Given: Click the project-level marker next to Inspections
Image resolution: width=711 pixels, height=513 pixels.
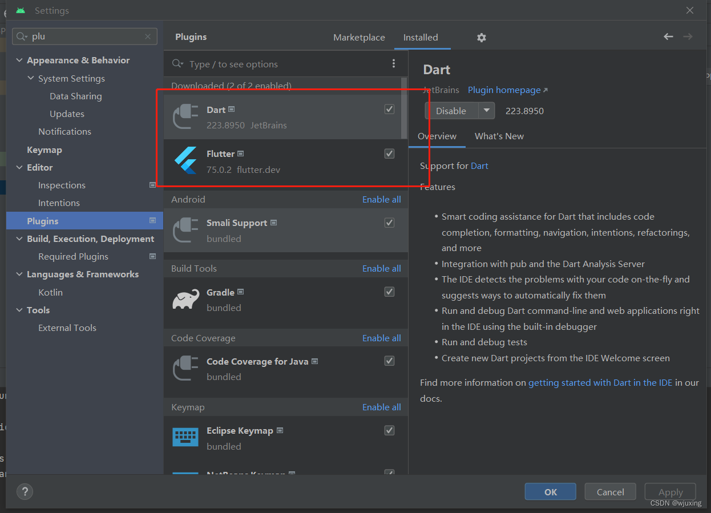Looking at the screenshot, I should (x=152, y=185).
